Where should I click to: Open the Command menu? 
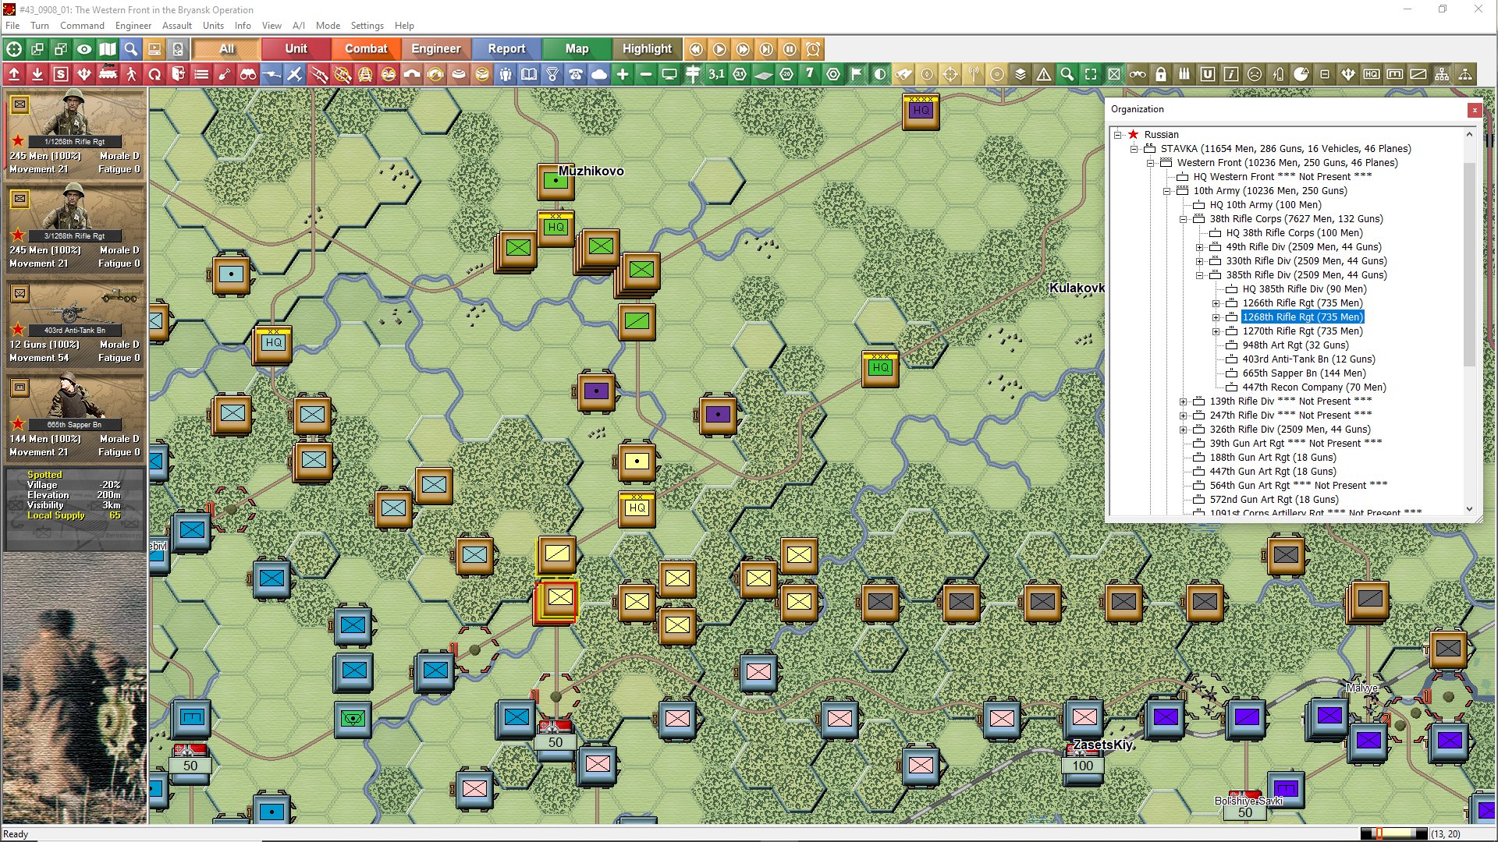[x=82, y=26]
